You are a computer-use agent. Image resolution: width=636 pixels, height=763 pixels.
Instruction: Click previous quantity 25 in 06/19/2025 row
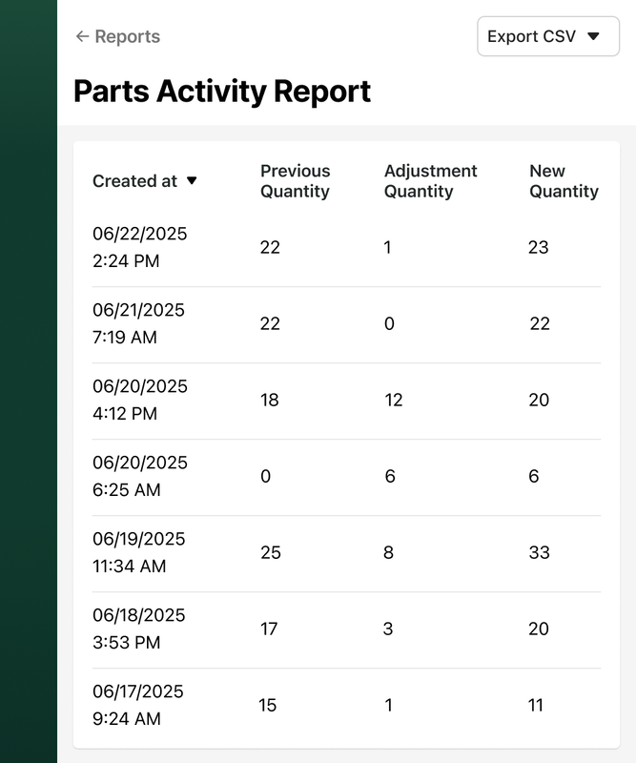tap(271, 552)
